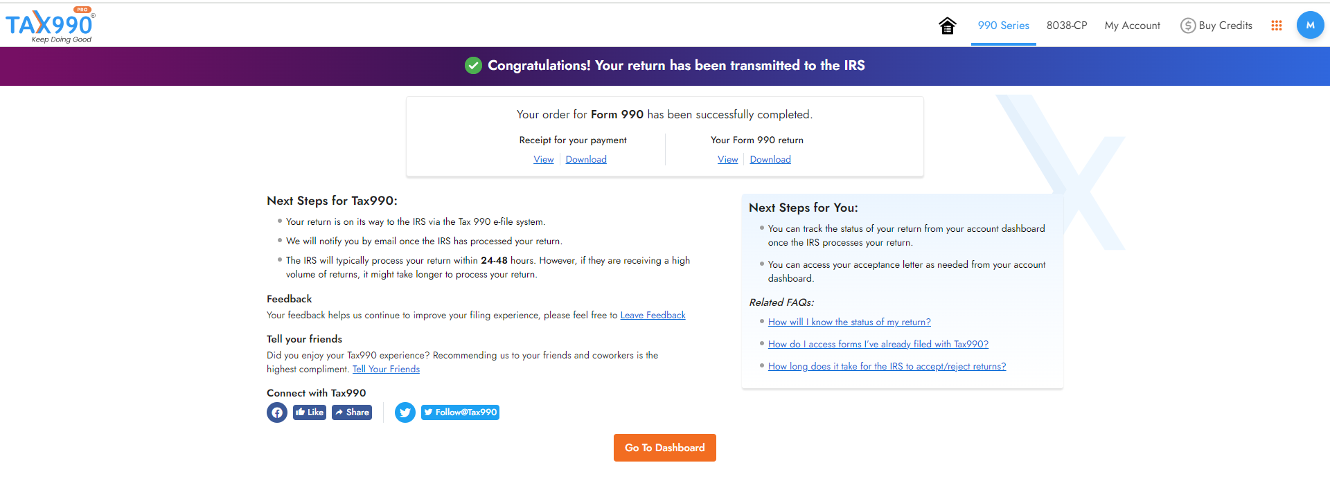Click the 'Receipt for your payment' label
1330x501 pixels.
[573, 140]
